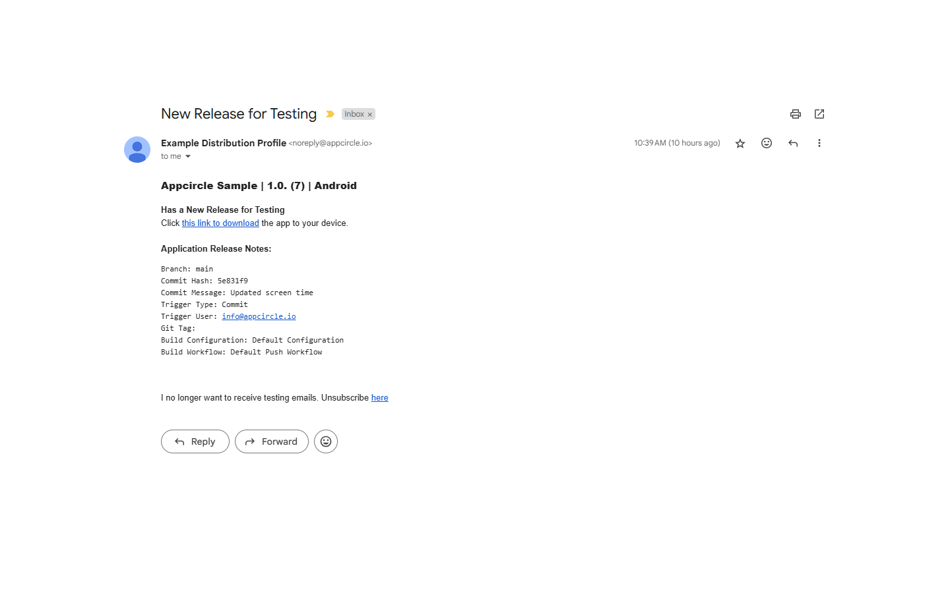This screenshot has width=950, height=593.
Task: Star the New Release for Testing email
Action: (740, 144)
